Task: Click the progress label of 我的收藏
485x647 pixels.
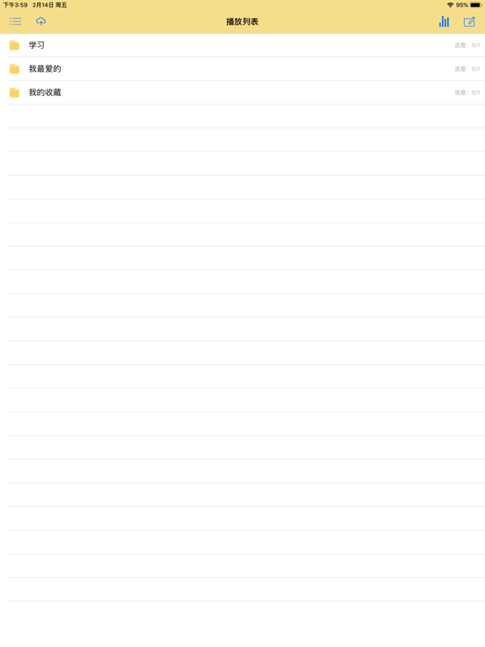Action: pyautogui.click(x=466, y=93)
